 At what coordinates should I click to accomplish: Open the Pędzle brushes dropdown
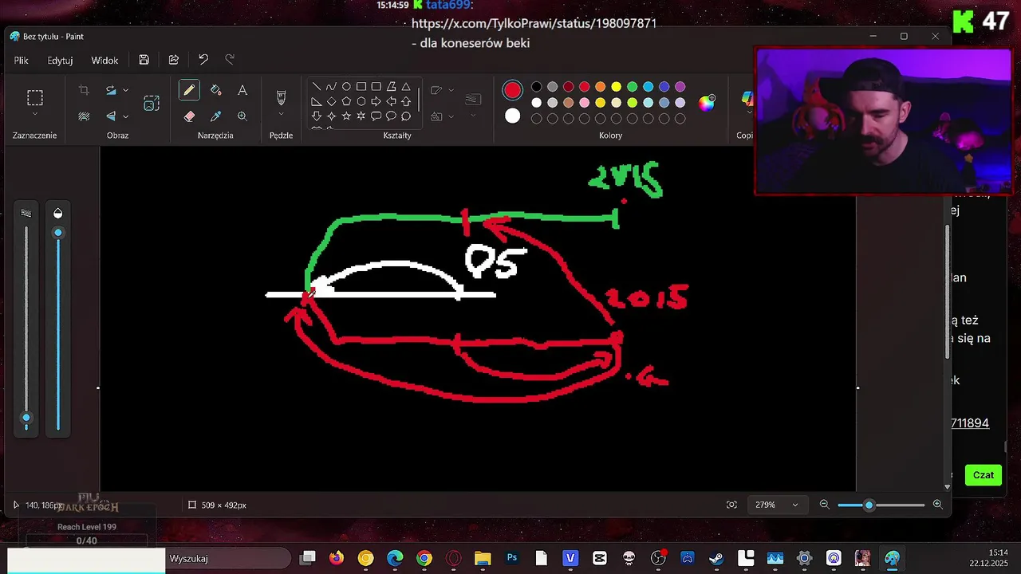pyautogui.click(x=281, y=116)
